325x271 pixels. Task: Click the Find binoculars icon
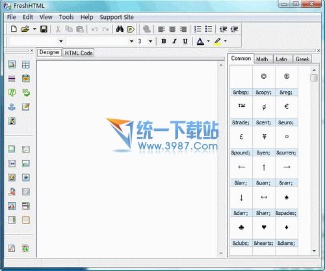pos(120,29)
